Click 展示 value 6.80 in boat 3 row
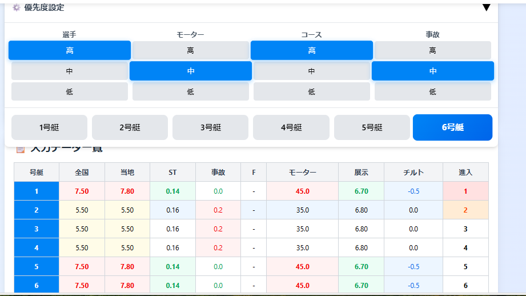Viewport: 526px width, 296px height. tap(362, 229)
